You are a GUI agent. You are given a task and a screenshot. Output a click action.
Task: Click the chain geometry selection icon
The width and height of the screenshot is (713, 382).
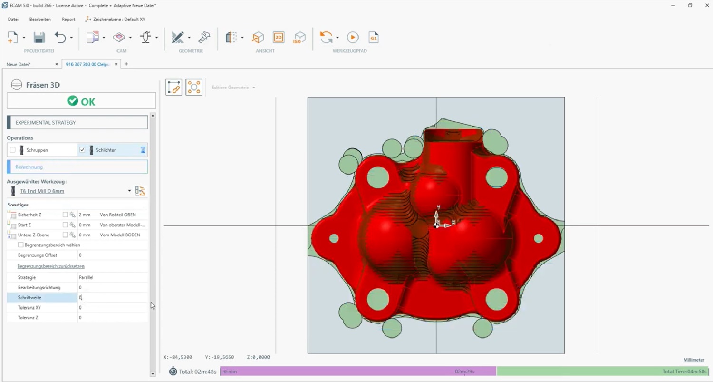tap(174, 88)
